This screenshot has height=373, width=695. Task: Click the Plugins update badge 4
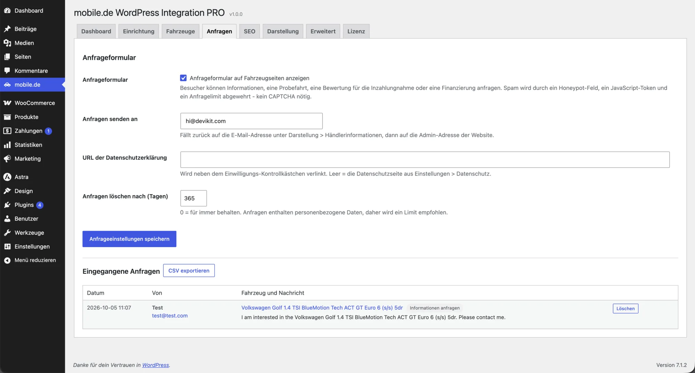[x=40, y=205]
